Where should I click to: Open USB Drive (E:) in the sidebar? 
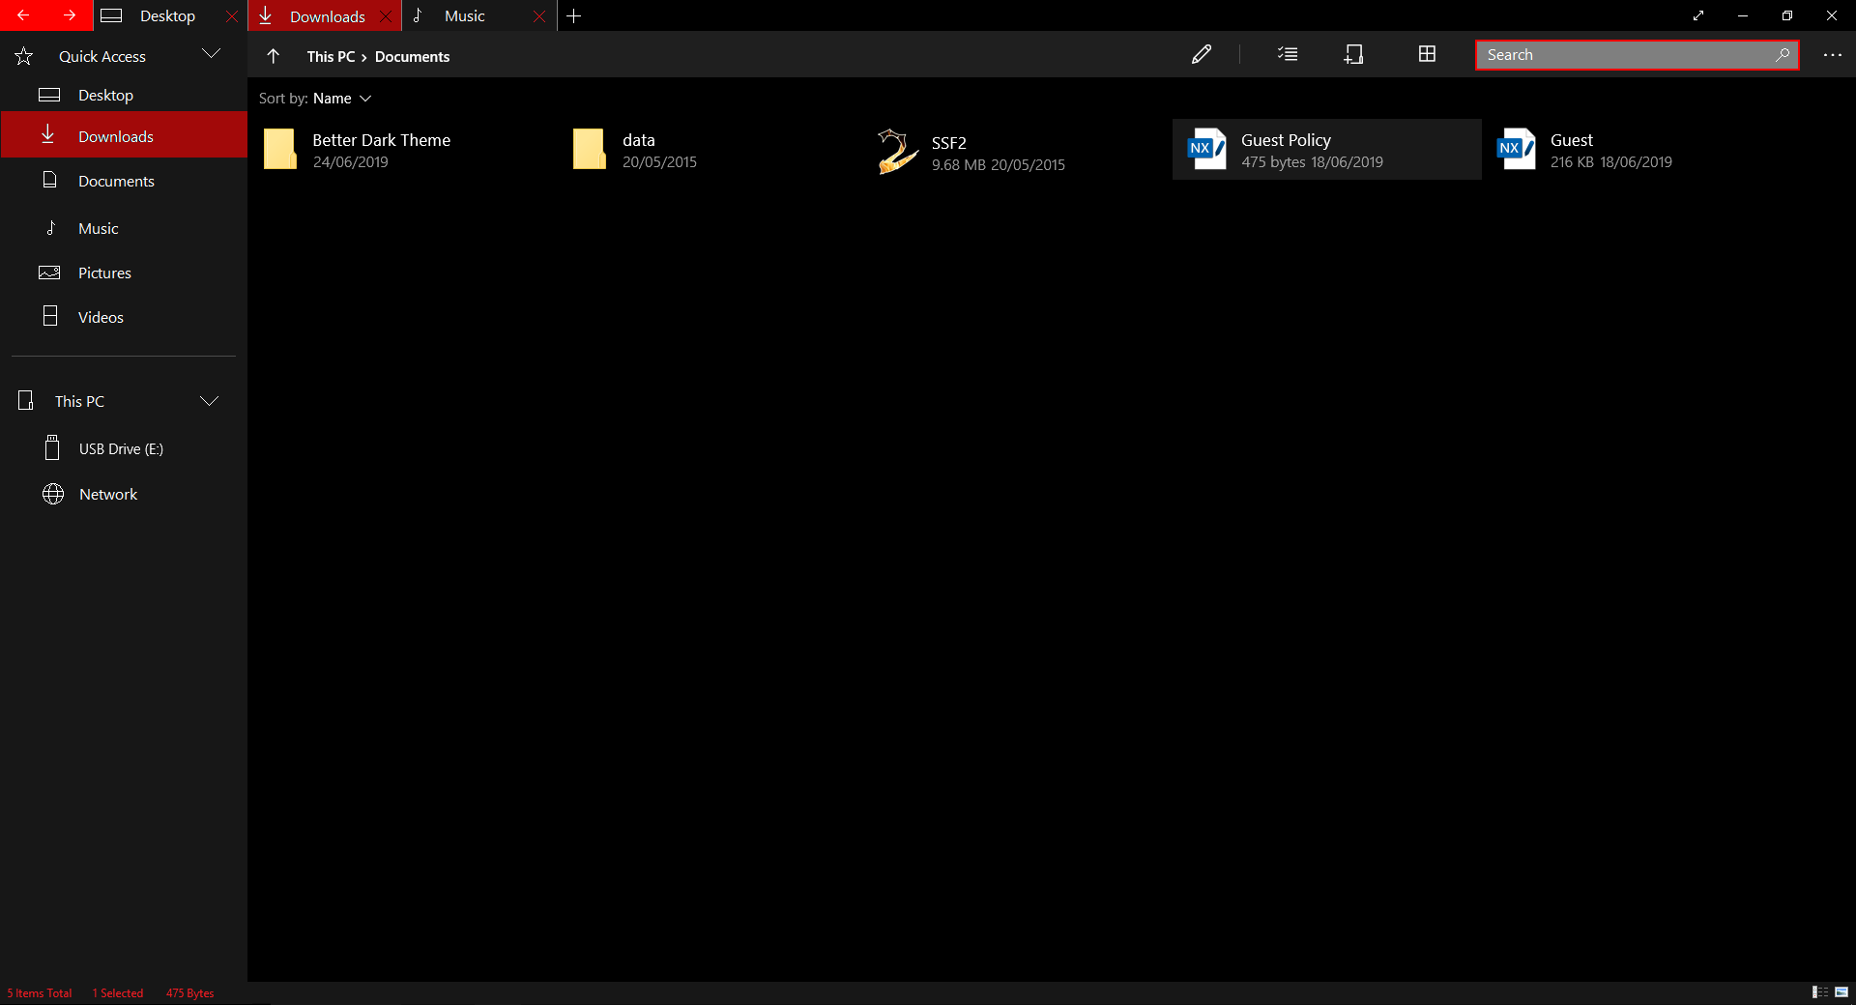119,447
